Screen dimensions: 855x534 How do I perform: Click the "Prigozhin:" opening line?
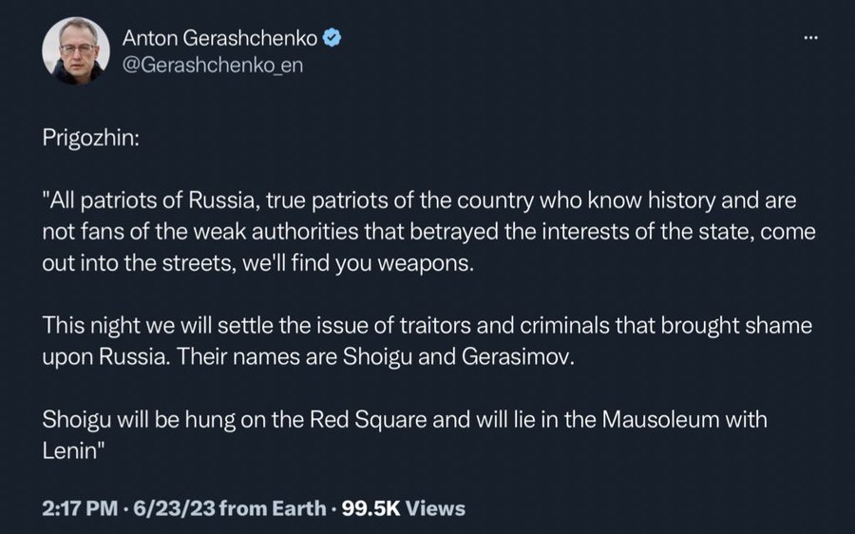90,138
